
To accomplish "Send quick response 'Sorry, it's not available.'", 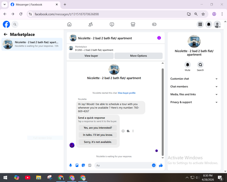I will 98,142.
